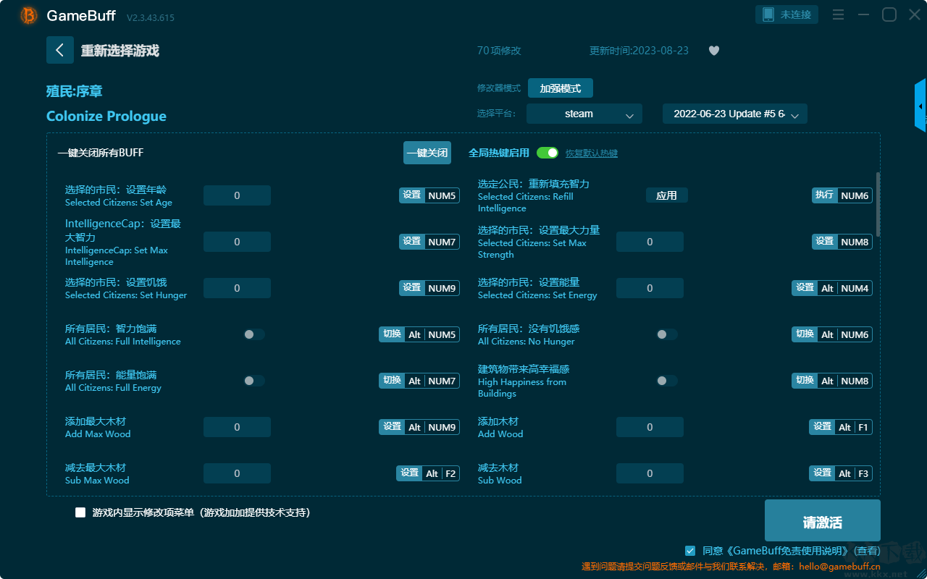Click the 恢复默认热键 link
This screenshot has width=927, height=579.
tap(592, 153)
